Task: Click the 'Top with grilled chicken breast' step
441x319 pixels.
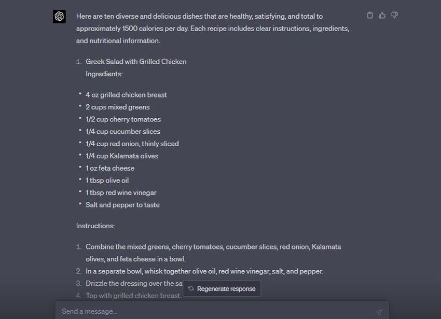Action: 133,296
